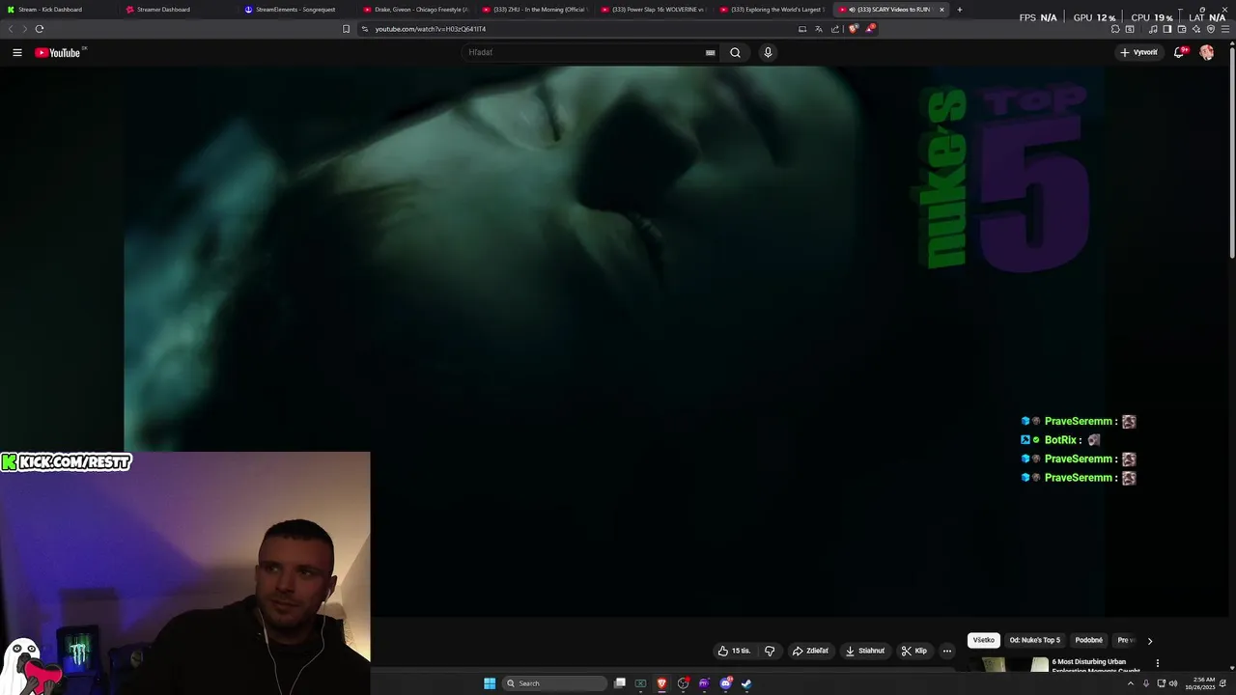Screen dimensions: 1236x695
Task: Go back in browser history
Action: 11,29
